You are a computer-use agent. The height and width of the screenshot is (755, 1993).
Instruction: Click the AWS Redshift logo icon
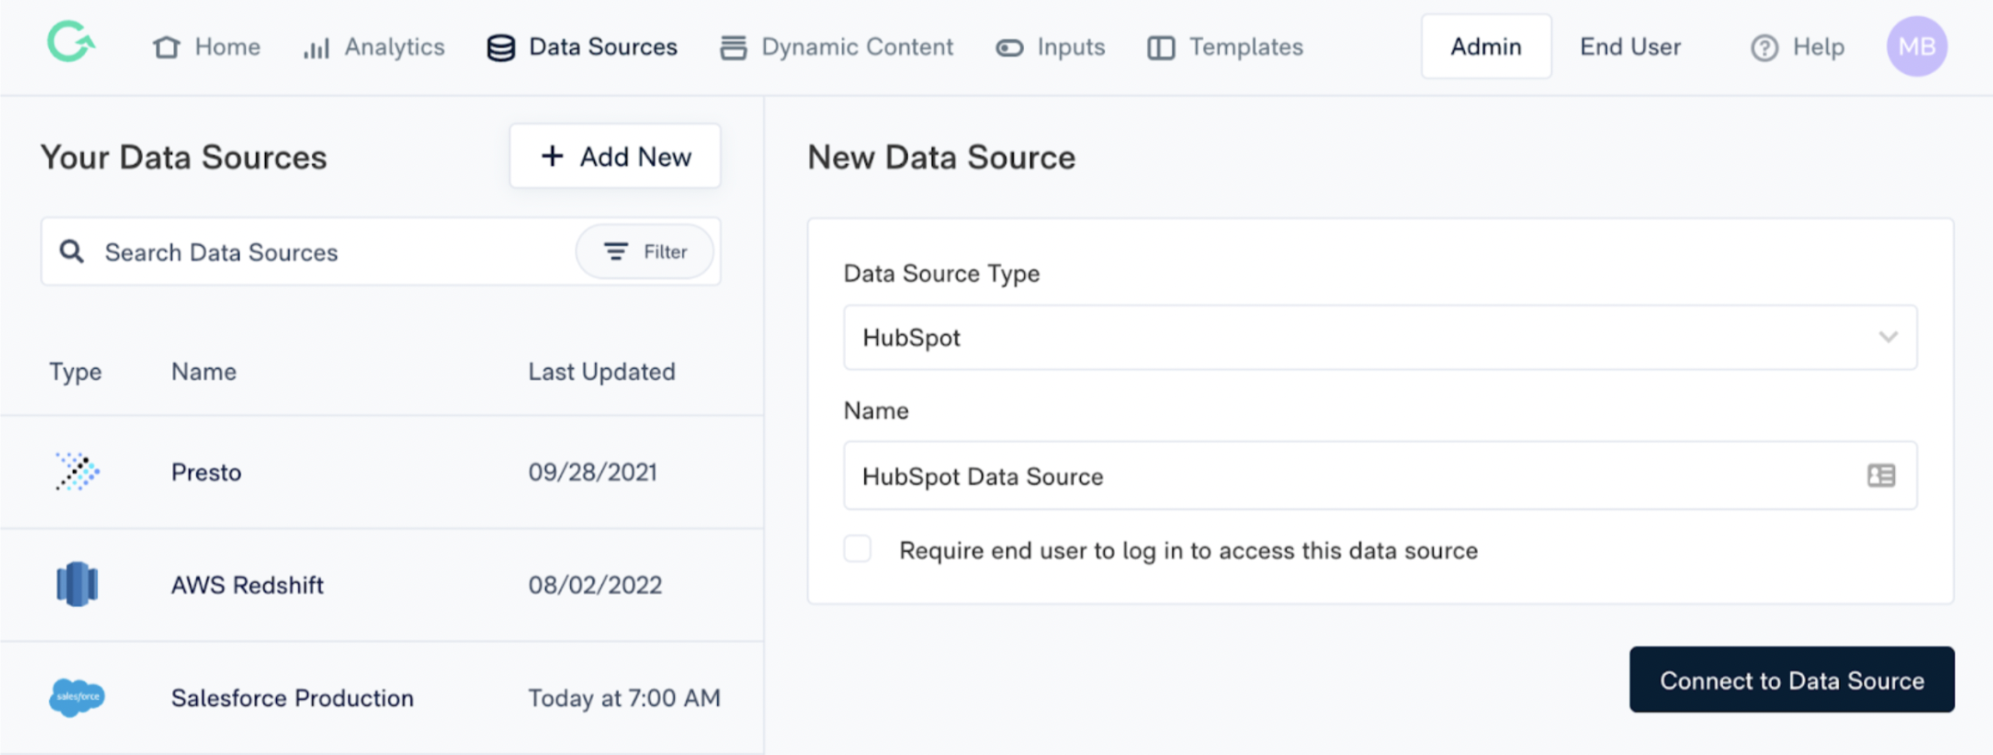pyautogui.click(x=77, y=584)
